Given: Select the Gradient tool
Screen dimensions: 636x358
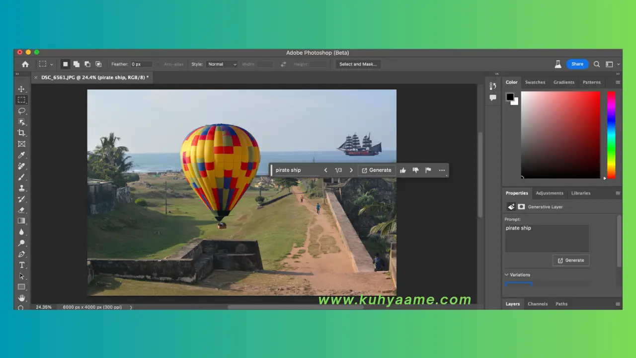Looking at the screenshot, I should point(21,221).
